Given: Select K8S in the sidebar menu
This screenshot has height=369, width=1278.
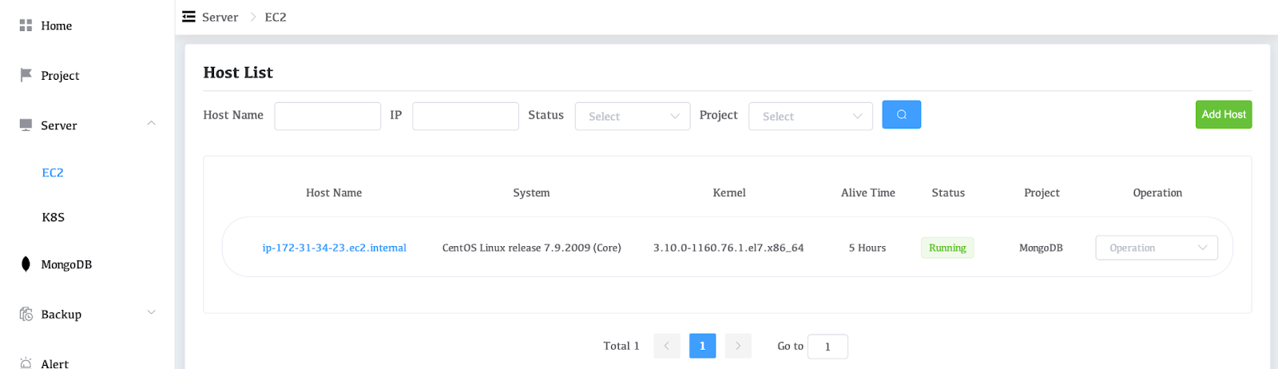Looking at the screenshot, I should tap(53, 217).
